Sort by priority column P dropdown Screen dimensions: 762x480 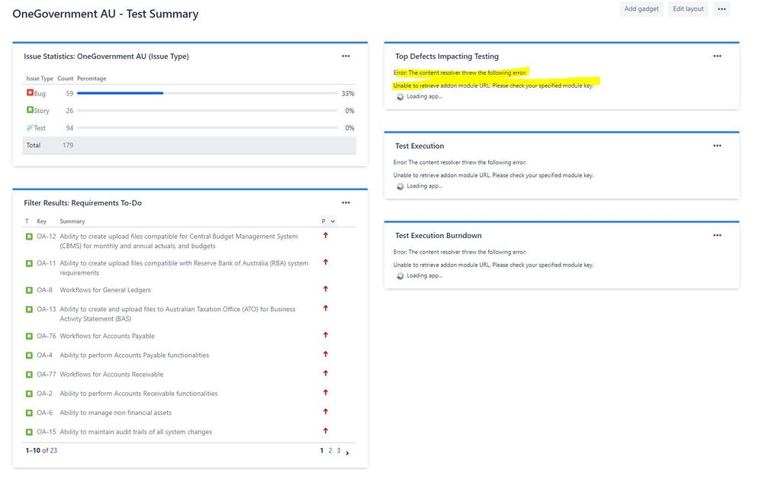(x=328, y=221)
